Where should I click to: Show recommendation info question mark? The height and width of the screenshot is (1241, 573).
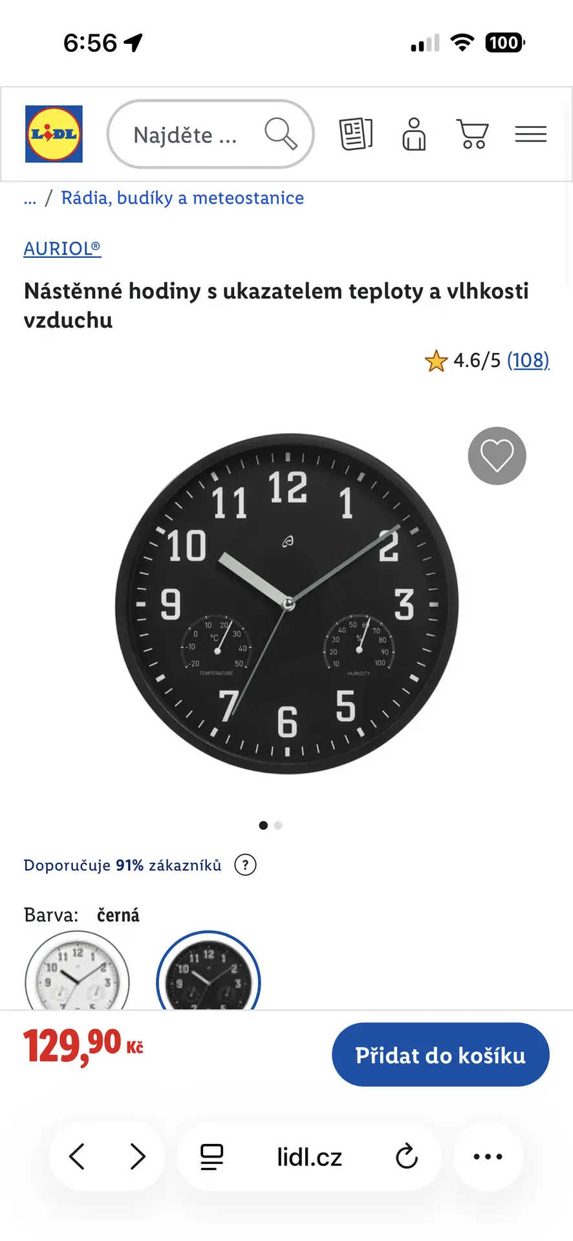(245, 865)
